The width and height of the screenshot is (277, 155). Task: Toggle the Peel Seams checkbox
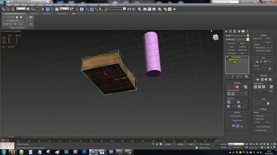(254, 119)
